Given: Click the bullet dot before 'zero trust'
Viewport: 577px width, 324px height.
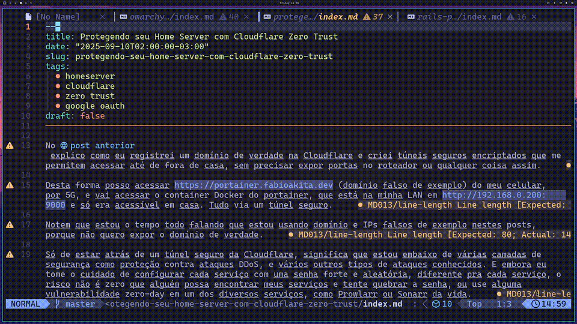Looking at the screenshot, I should tap(58, 96).
